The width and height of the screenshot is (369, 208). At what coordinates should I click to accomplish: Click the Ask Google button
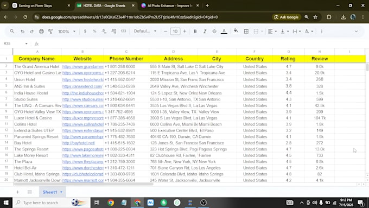pos(287,17)
